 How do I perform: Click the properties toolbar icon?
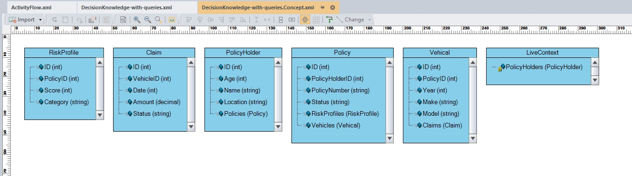pyautogui.click(x=92, y=20)
